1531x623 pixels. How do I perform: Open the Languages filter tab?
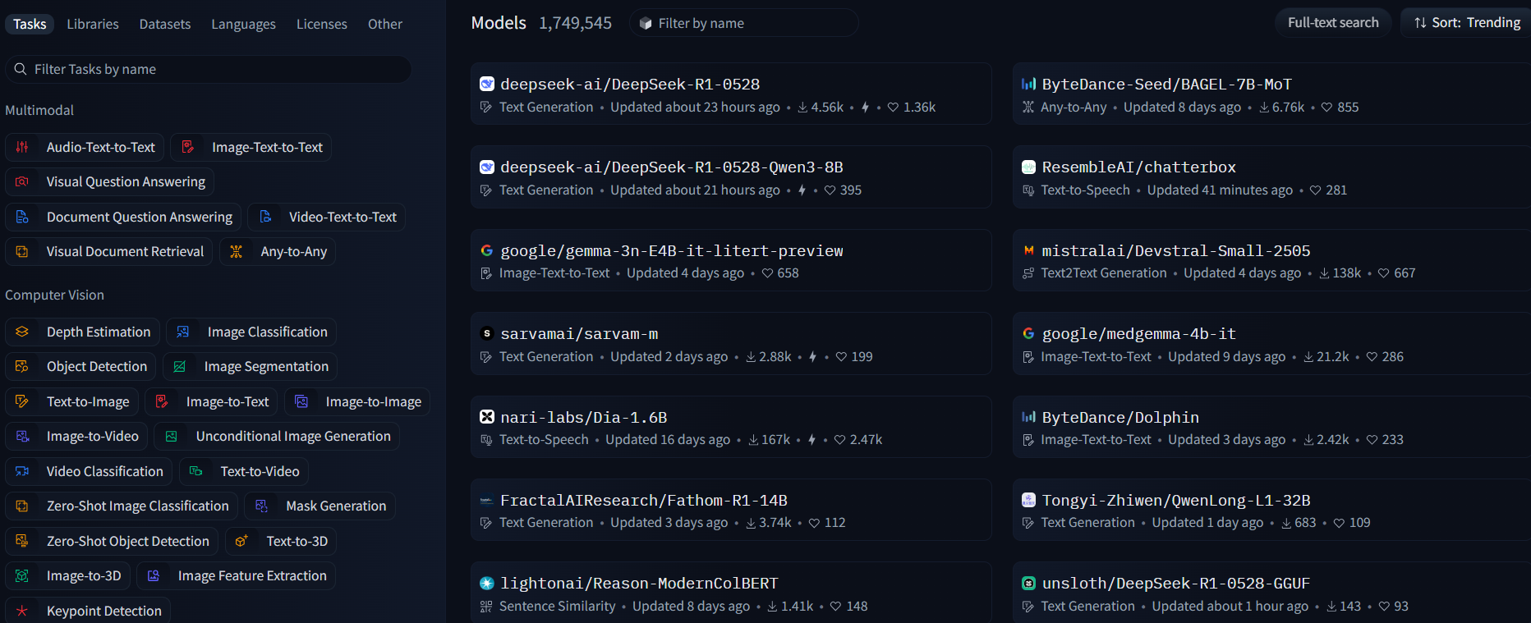(x=243, y=24)
